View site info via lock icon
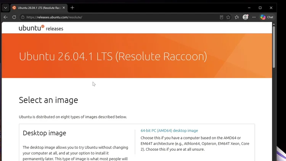286x161 pixels. click(22, 17)
